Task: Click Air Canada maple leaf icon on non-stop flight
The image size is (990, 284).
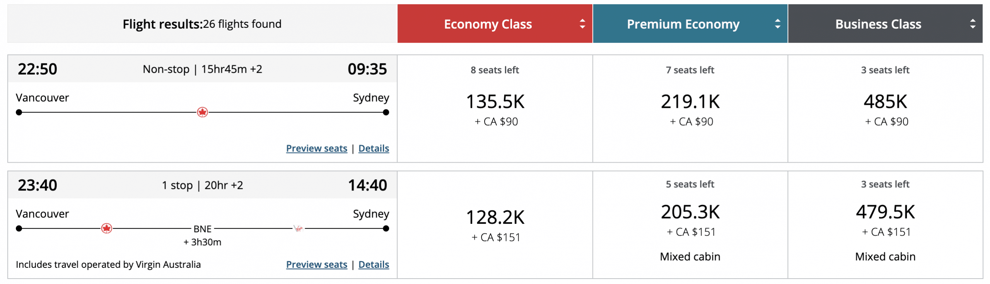Action: click(x=202, y=112)
